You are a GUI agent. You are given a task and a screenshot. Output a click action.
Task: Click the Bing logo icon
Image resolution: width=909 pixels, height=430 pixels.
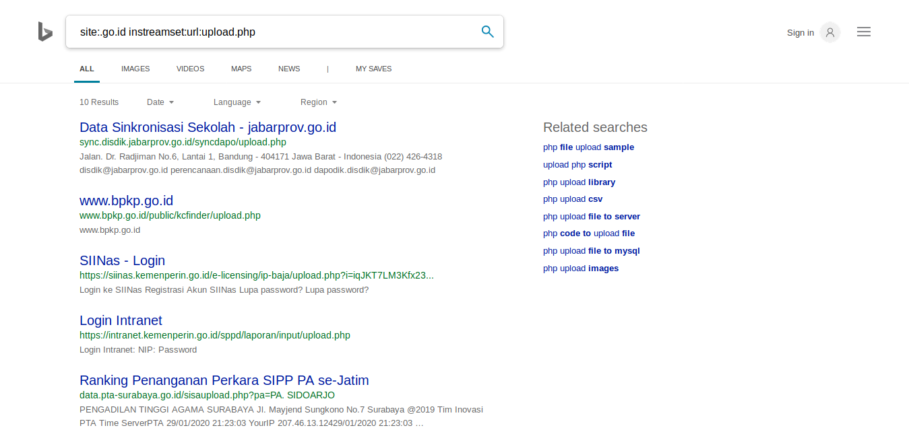pos(45,32)
